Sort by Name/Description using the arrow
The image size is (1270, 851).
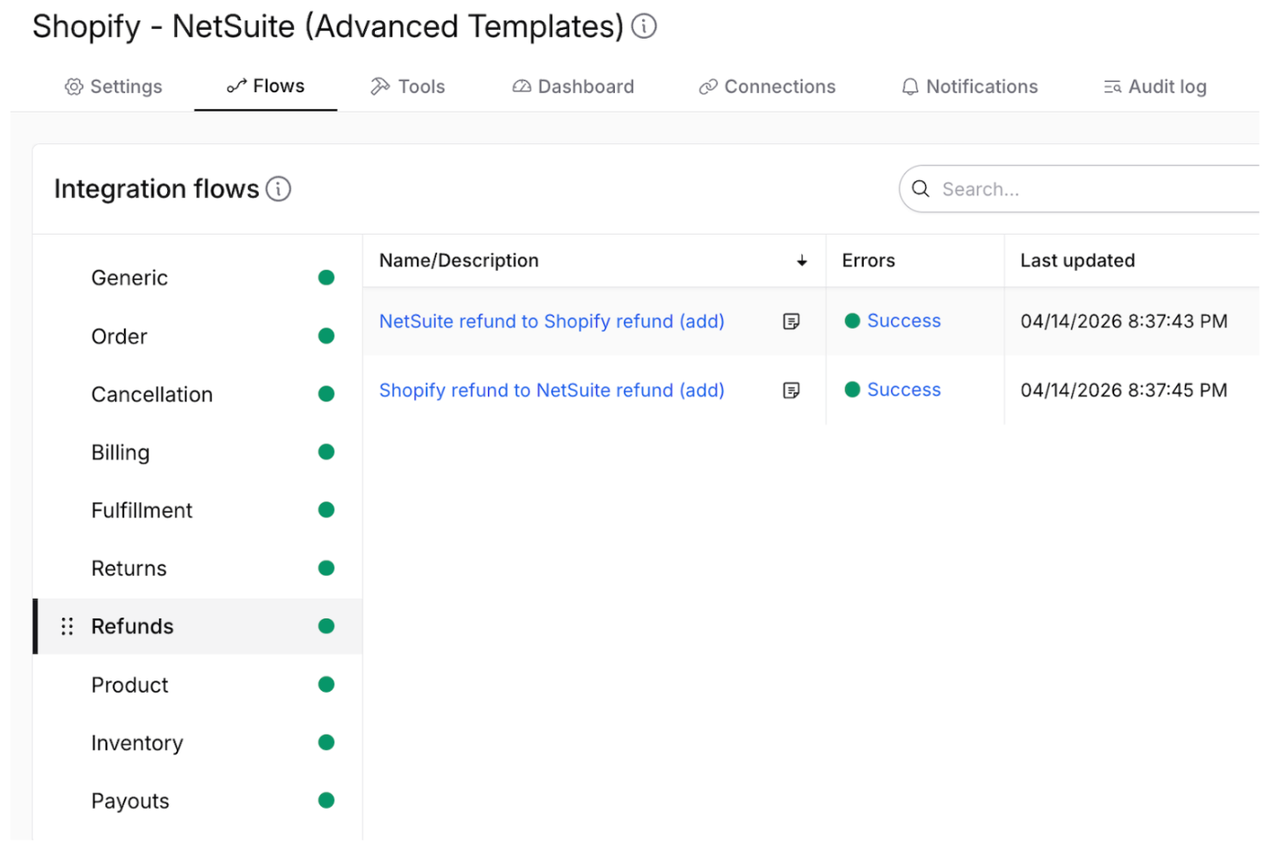click(x=802, y=261)
